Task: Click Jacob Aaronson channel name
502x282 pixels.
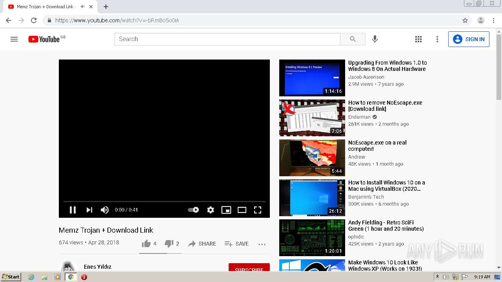Action: click(x=366, y=77)
